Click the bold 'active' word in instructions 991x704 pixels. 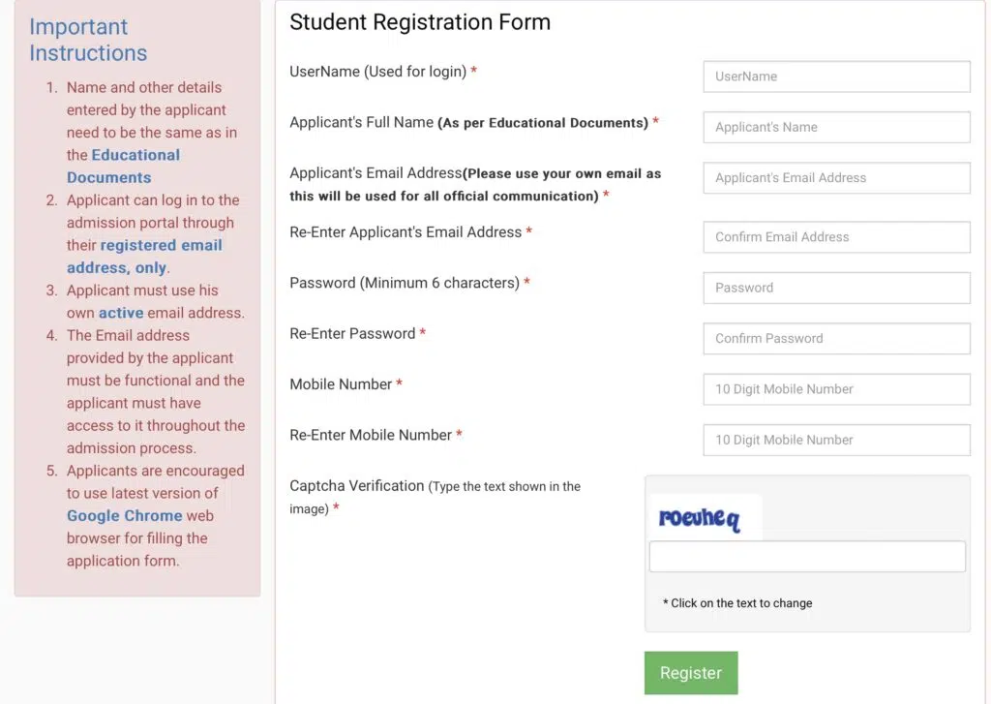121,313
